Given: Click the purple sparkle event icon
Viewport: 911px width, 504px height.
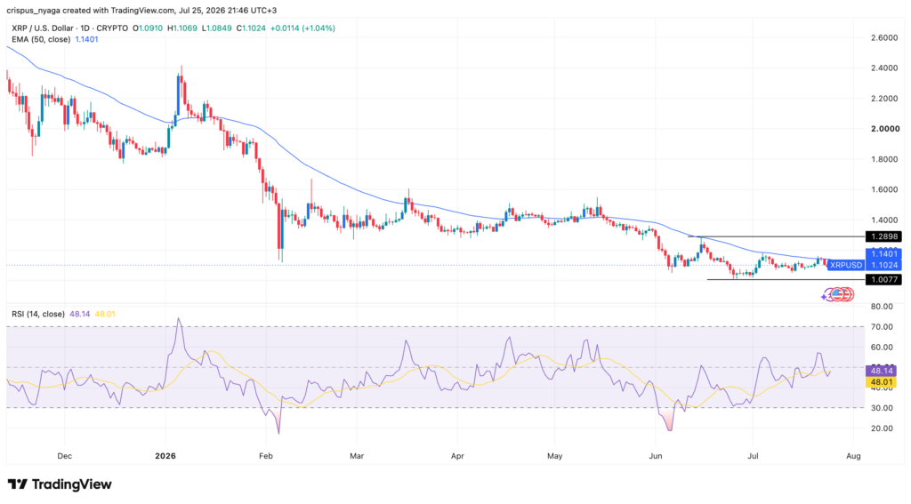Looking at the screenshot, I should 825,297.
